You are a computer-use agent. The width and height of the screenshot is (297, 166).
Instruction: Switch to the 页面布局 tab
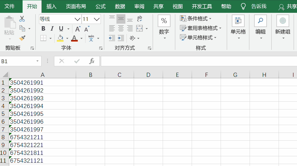(76, 6)
